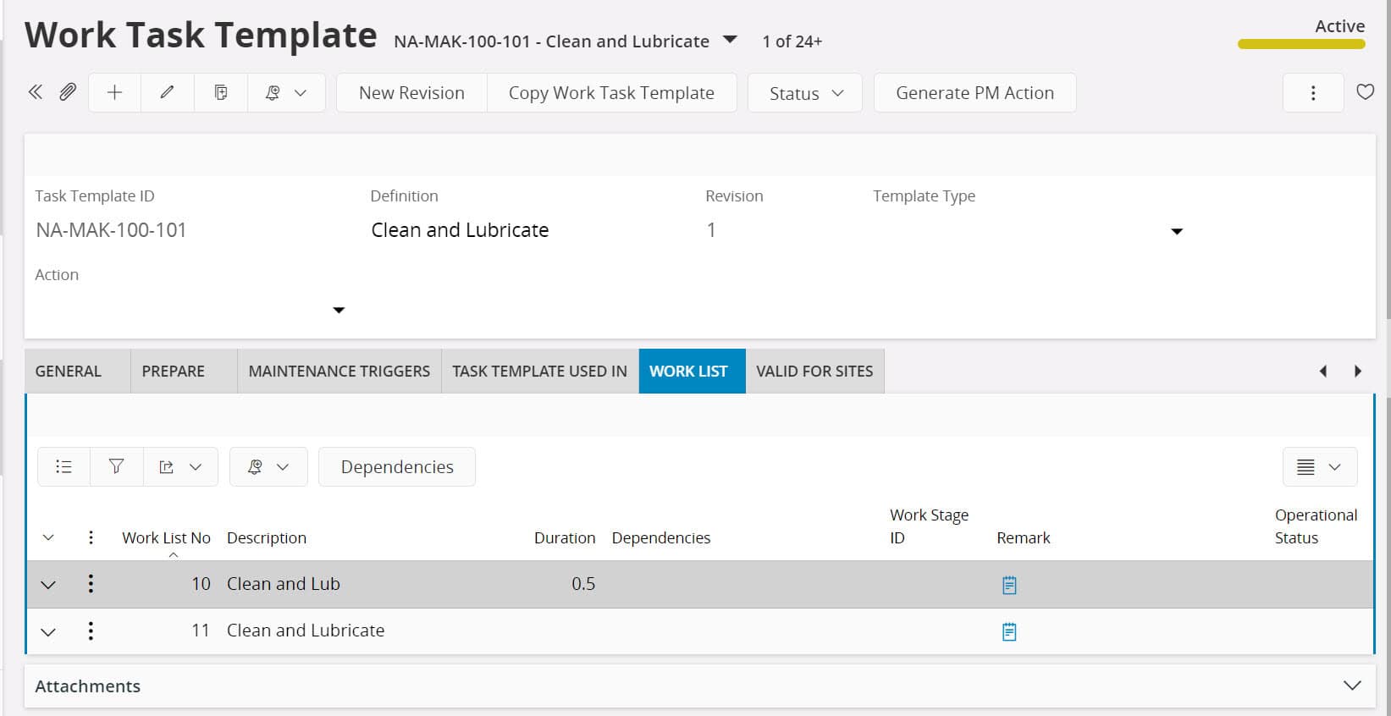The height and width of the screenshot is (716, 1391).
Task: Click the paperclip attachments icon
Action: 68,92
